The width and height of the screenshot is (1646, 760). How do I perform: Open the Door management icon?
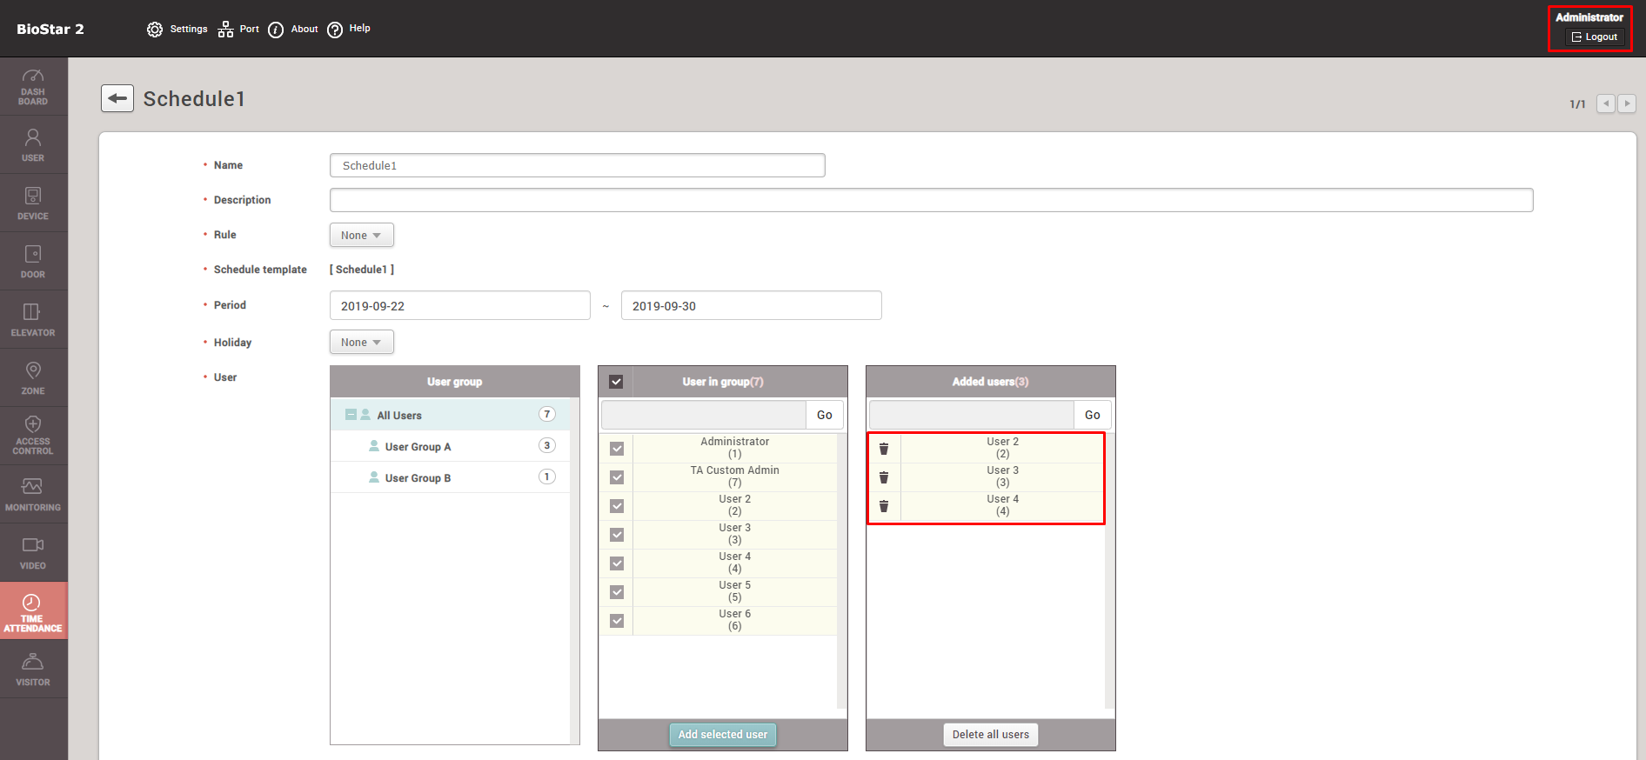tap(33, 261)
